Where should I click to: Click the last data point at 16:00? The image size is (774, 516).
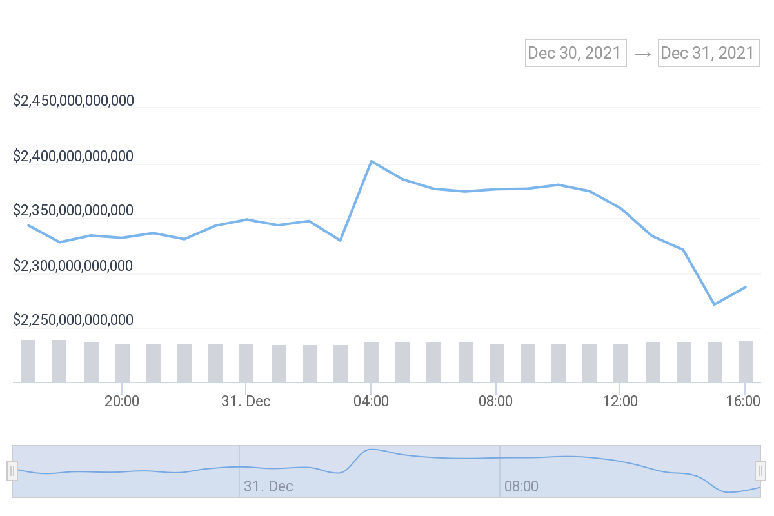click(746, 287)
